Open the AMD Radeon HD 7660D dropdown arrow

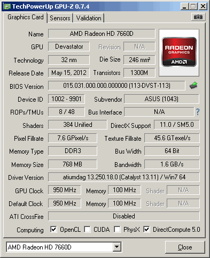(116, 247)
